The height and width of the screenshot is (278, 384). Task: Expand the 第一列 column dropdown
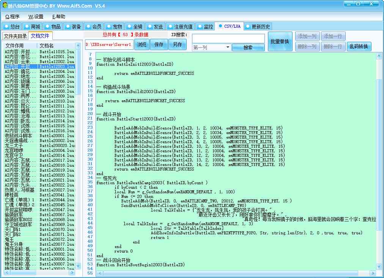[x=228, y=47]
